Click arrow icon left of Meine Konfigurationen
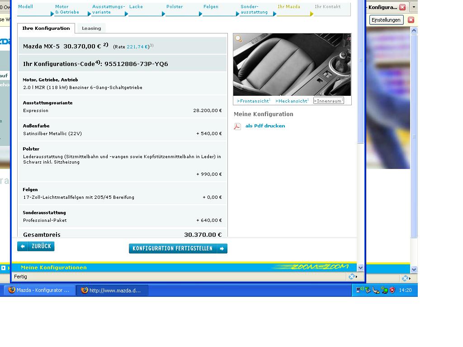The height and width of the screenshot is (347, 463). click(4, 267)
